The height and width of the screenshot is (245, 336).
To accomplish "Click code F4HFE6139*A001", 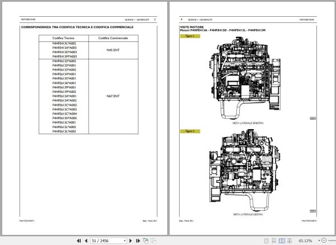I will 64,87.
